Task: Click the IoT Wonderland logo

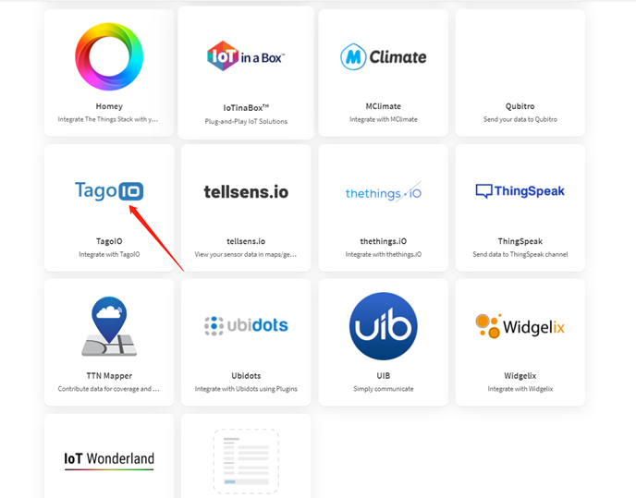Action: tap(109, 459)
